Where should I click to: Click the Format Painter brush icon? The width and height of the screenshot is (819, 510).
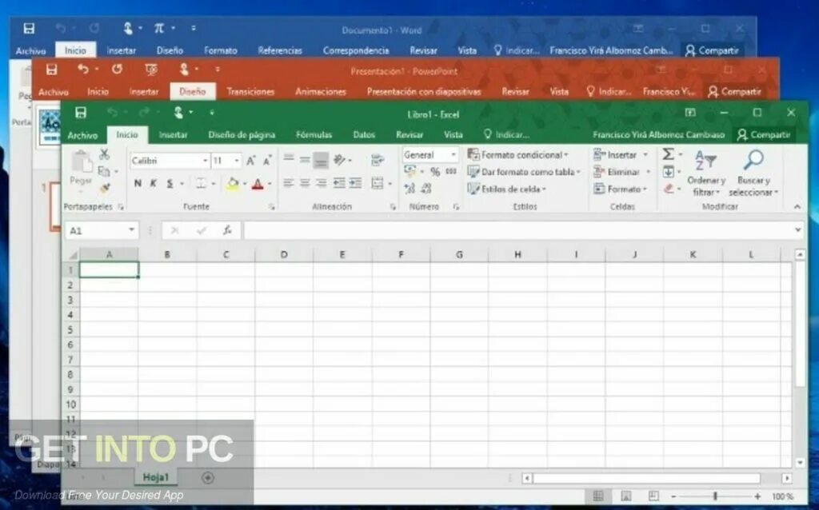pos(105,187)
